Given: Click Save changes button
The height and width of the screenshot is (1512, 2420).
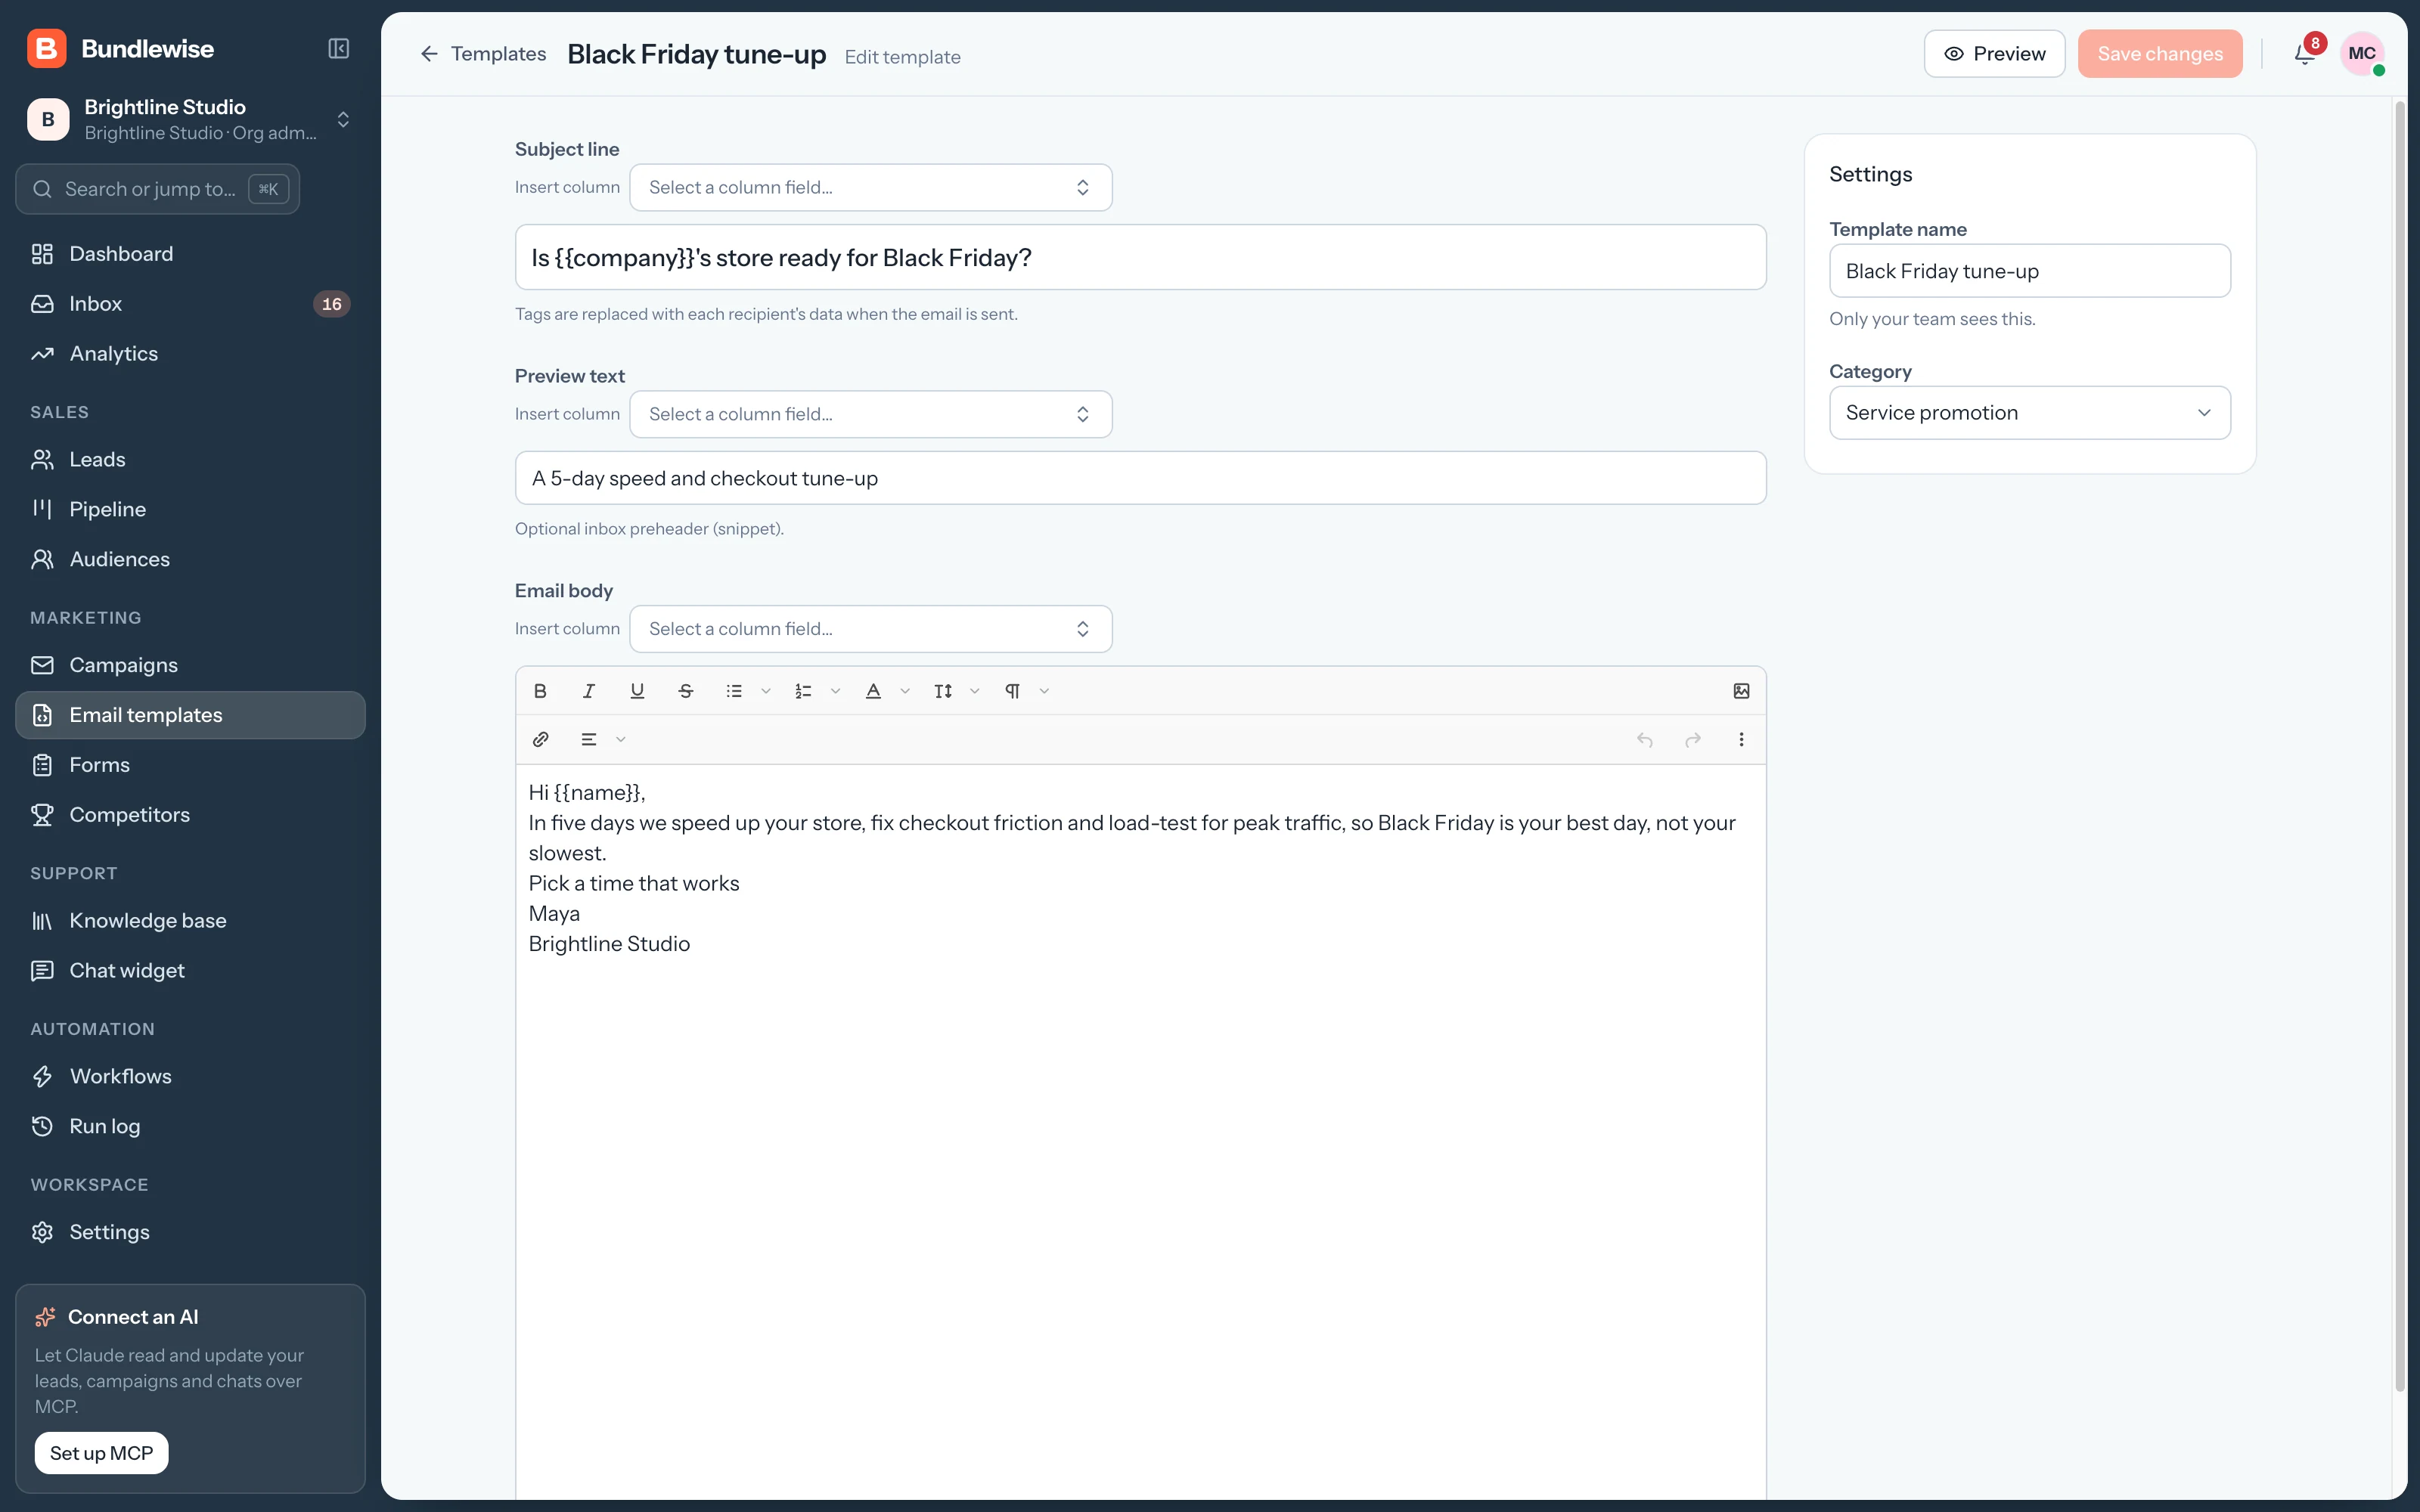Looking at the screenshot, I should coord(2160,54).
